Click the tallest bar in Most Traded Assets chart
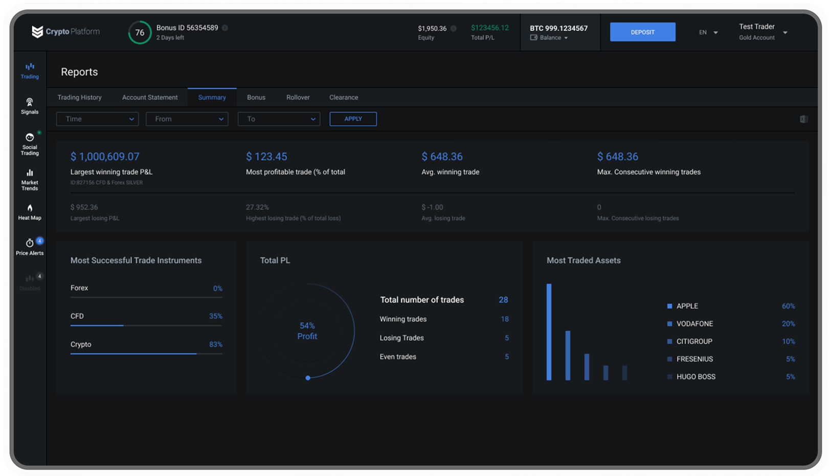This screenshot has width=829, height=476. [x=549, y=332]
